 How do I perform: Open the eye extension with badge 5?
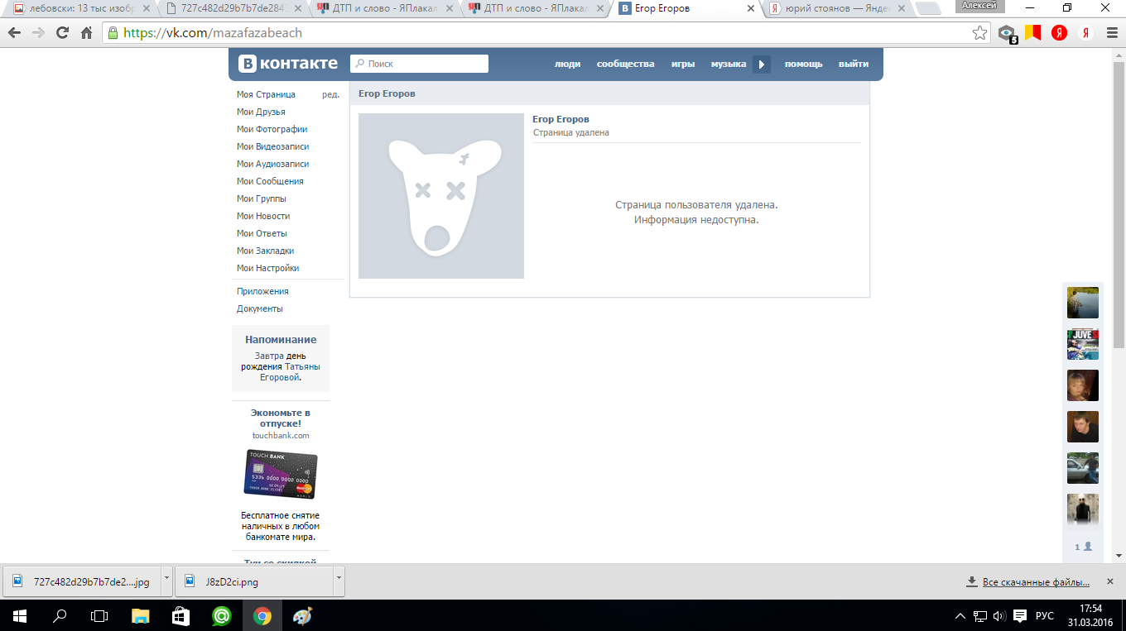click(1007, 34)
